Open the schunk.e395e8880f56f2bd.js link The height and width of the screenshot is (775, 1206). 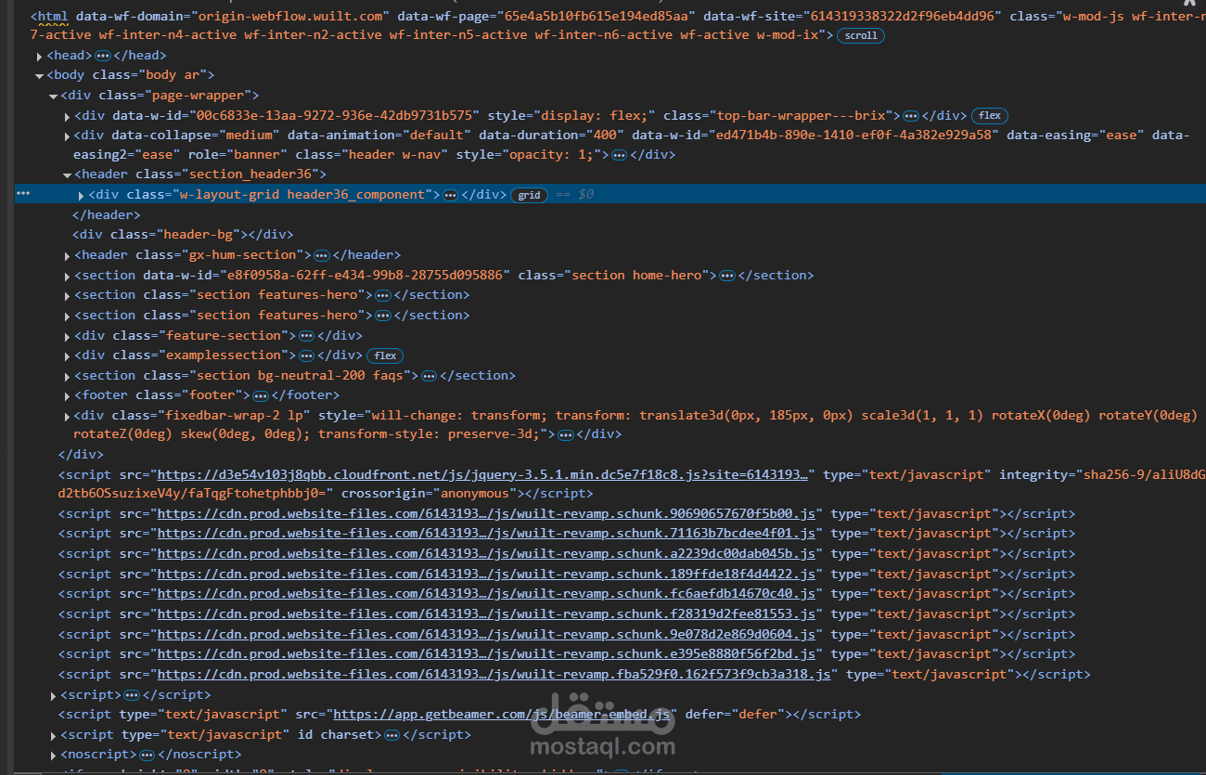(x=486, y=654)
